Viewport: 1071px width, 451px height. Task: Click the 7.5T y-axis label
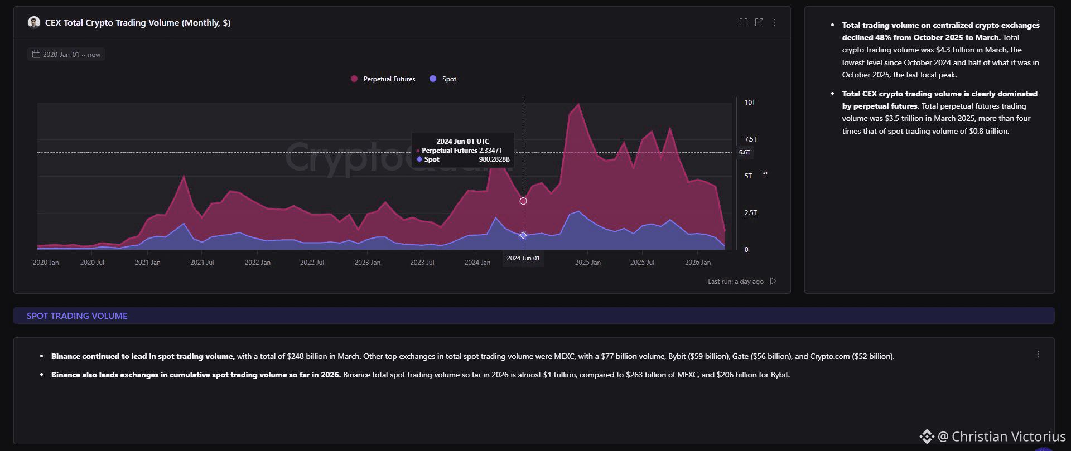(751, 139)
